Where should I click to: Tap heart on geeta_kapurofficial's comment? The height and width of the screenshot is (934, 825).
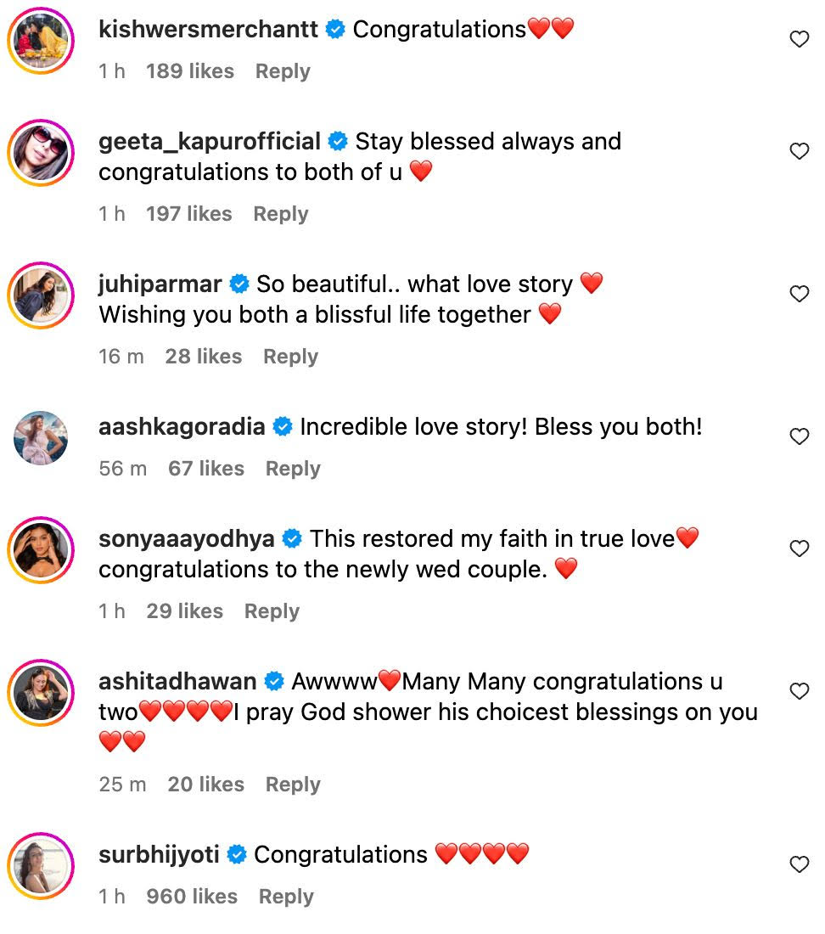tap(799, 151)
